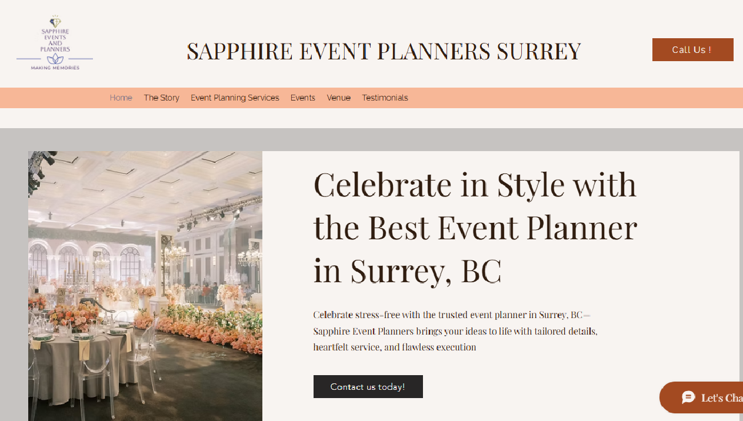The height and width of the screenshot is (421, 743).
Task: Open The Story menu item
Action: (x=161, y=98)
